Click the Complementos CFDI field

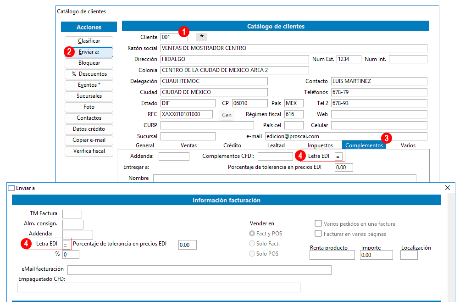click(275, 156)
